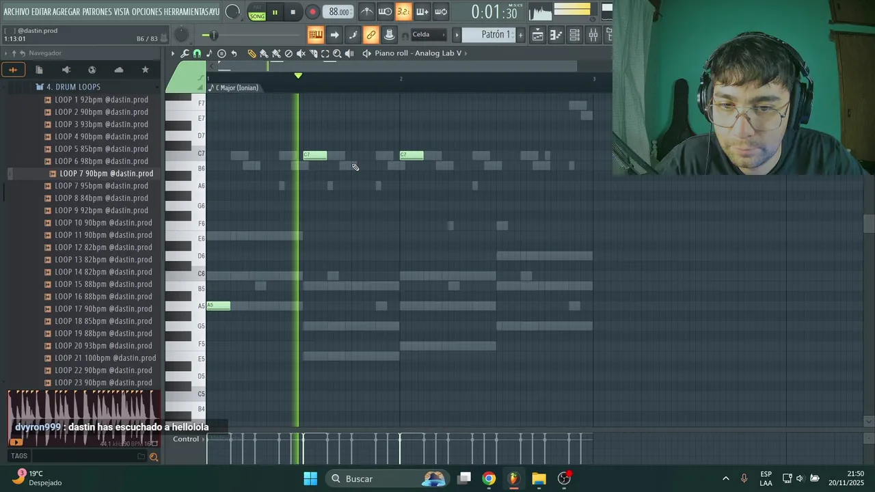
Task: Select the Delete tool in piano roll
Action: [288, 53]
